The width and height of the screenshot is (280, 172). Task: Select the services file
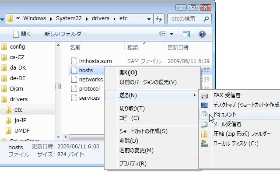coord(89,98)
